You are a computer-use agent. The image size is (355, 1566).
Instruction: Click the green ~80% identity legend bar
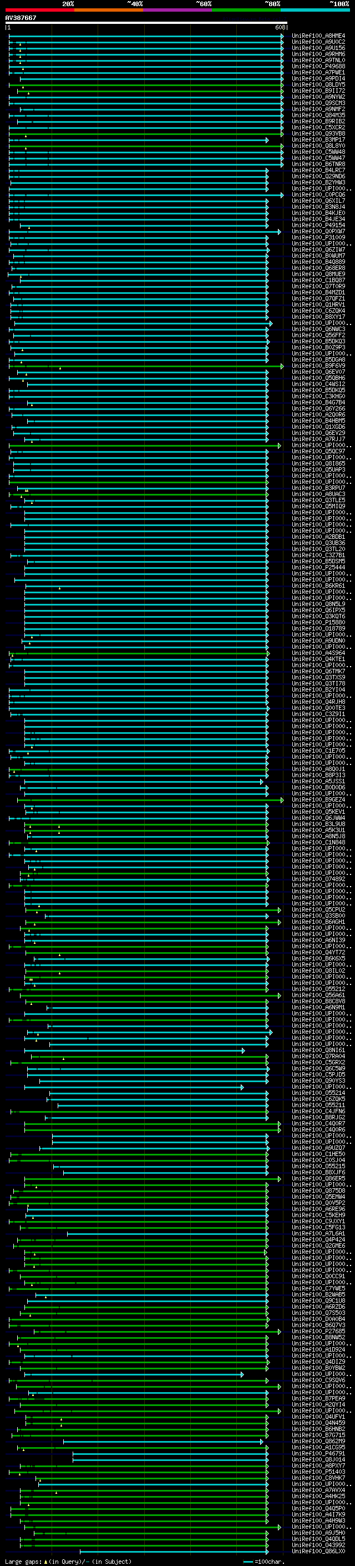246,10
